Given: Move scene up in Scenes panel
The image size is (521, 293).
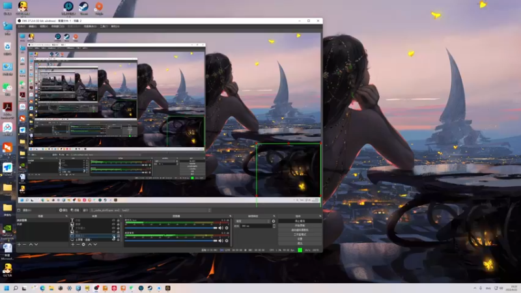Looking at the screenshot, I should point(31,245).
